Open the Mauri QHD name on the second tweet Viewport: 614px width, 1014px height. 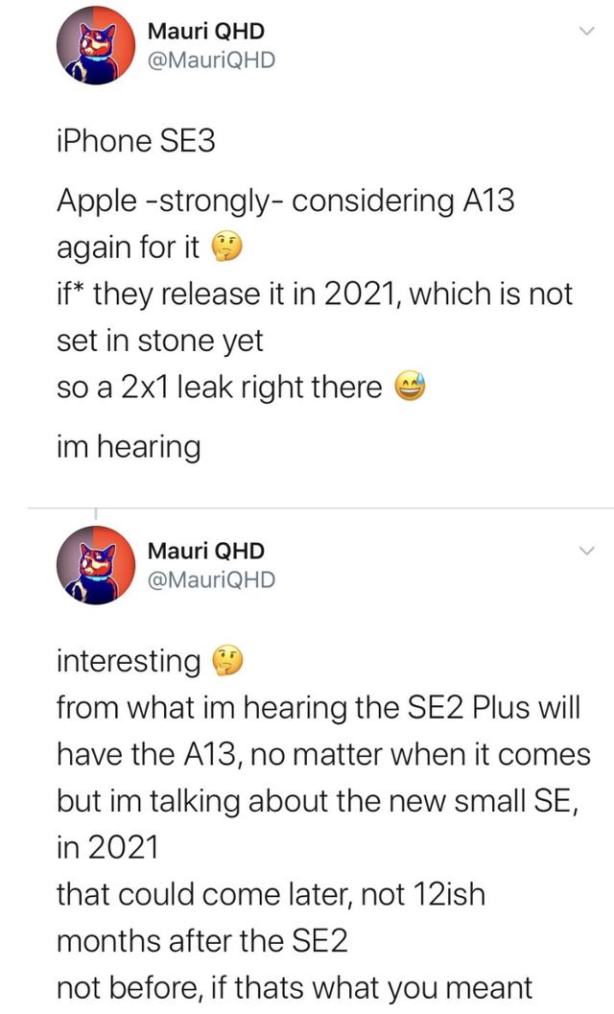coord(205,551)
